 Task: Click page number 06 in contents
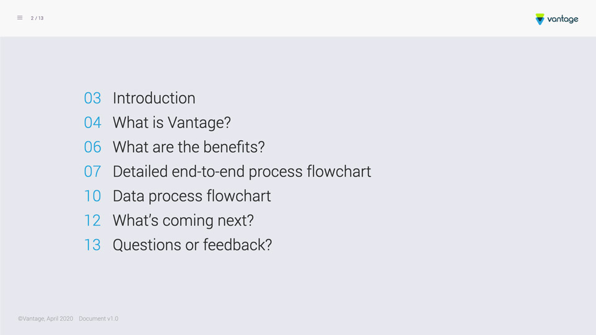(x=93, y=147)
